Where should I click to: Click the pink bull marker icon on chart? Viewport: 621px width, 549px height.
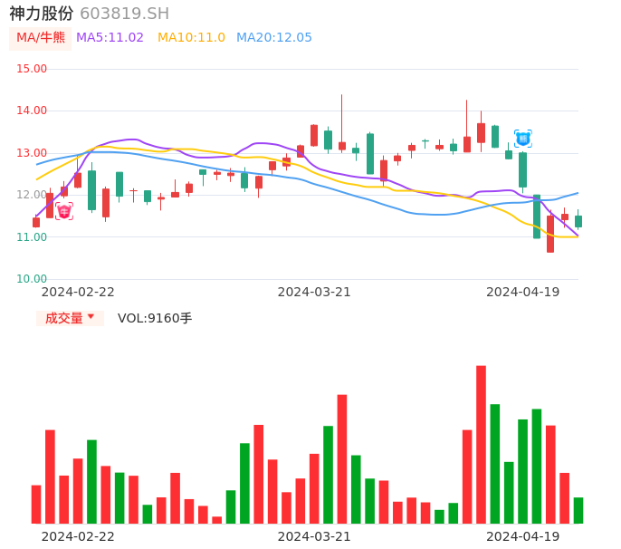click(64, 211)
